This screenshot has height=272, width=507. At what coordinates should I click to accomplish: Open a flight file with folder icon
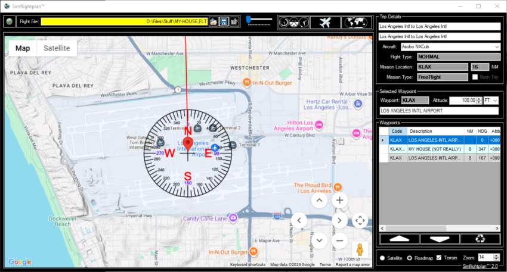(213, 21)
